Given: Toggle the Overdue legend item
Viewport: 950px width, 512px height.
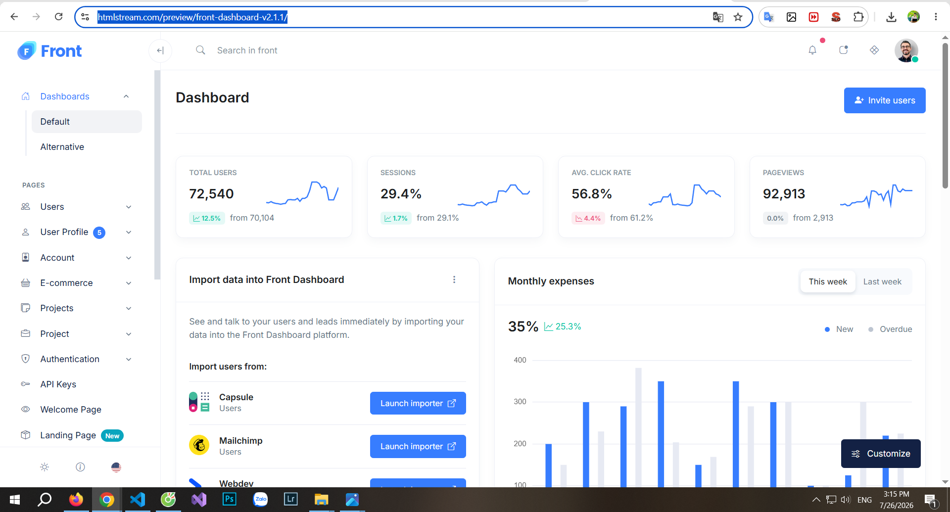Looking at the screenshot, I should (x=890, y=329).
